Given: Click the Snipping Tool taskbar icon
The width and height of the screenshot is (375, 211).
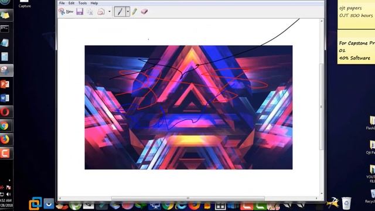Looking at the screenshot, I should coord(5,70).
